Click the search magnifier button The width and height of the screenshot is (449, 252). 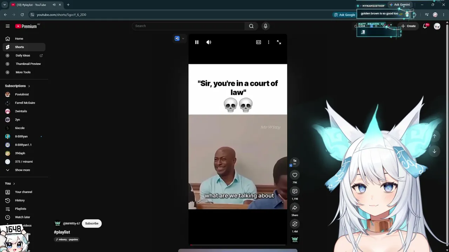[251, 26]
